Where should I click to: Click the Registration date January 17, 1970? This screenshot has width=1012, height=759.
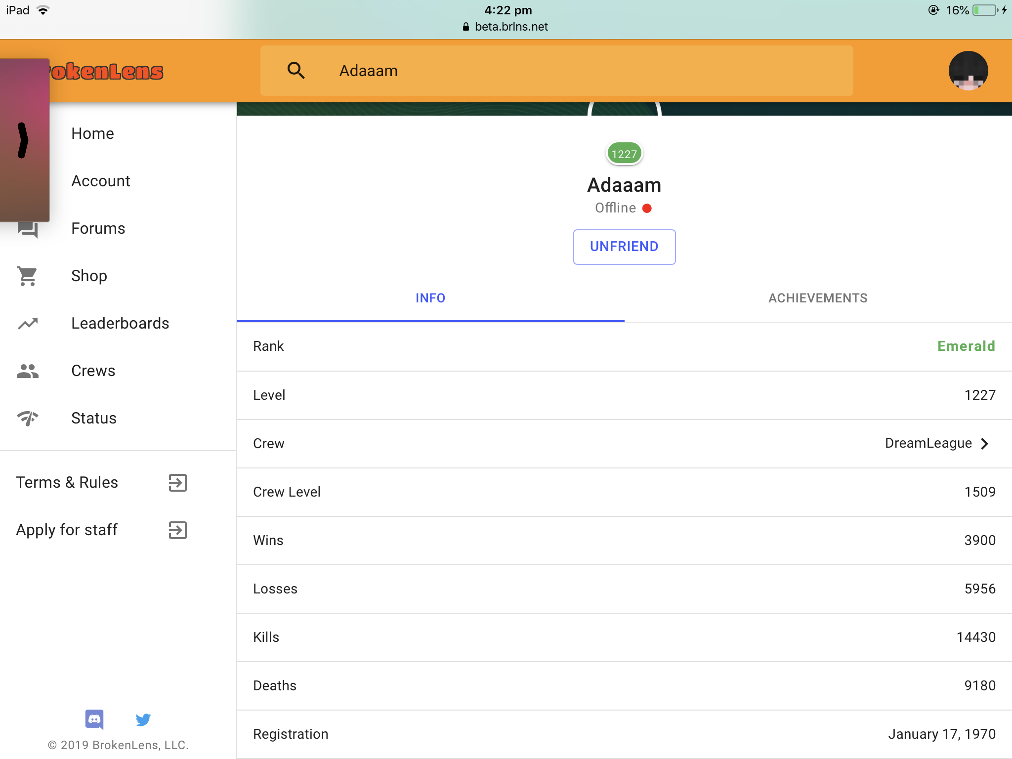click(x=942, y=734)
